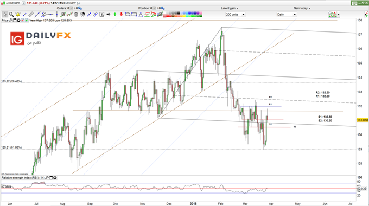Place a green up arrow marker

click(115, 14)
